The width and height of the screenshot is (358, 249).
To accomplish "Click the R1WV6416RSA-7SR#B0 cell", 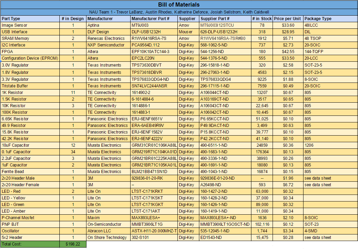I will pos(225,38).
